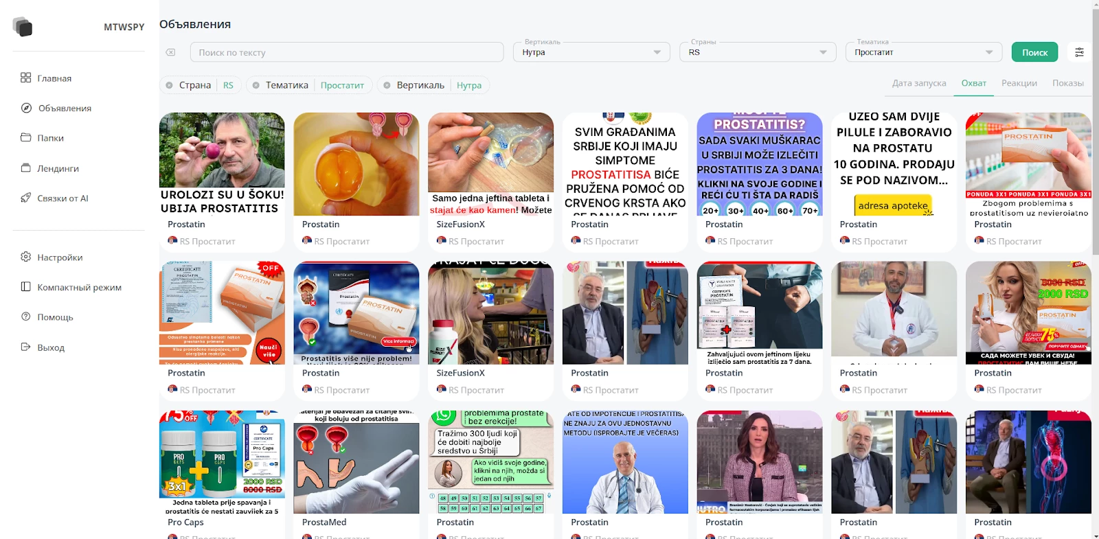Click the Объявления page heading

click(x=195, y=24)
